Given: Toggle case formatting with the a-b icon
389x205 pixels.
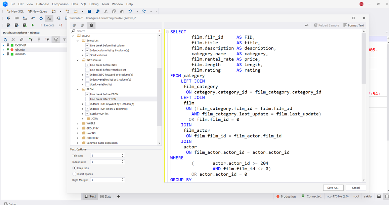Looking at the screenshot, I should (306, 25).
